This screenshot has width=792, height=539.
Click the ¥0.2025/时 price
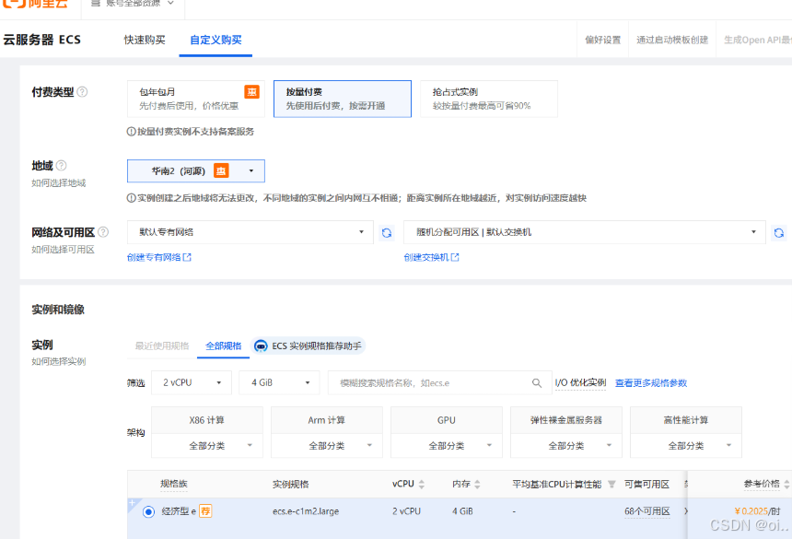[x=757, y=511]
